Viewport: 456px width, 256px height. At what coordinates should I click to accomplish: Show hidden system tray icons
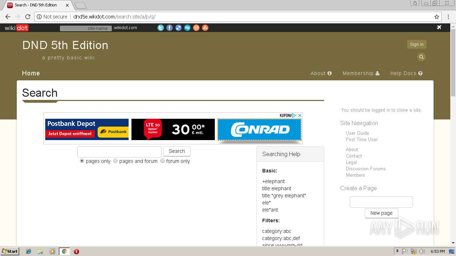[x=397, y=251]
